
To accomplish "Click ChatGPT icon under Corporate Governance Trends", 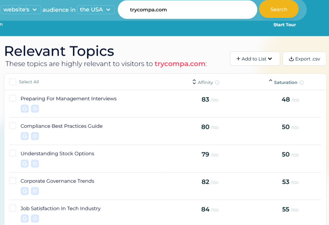I will click(x=35, y=191).
